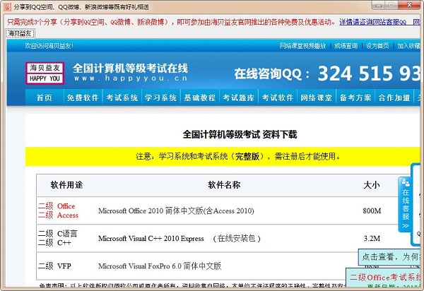Click the 全国计算机等级考试在线 site title
Viewport: 424px width, 291px height.
tap(130, 69)
